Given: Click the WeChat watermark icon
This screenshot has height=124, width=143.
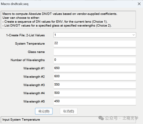Looking at the screenshot, I should pyautogui.click(x=101, y=118).
